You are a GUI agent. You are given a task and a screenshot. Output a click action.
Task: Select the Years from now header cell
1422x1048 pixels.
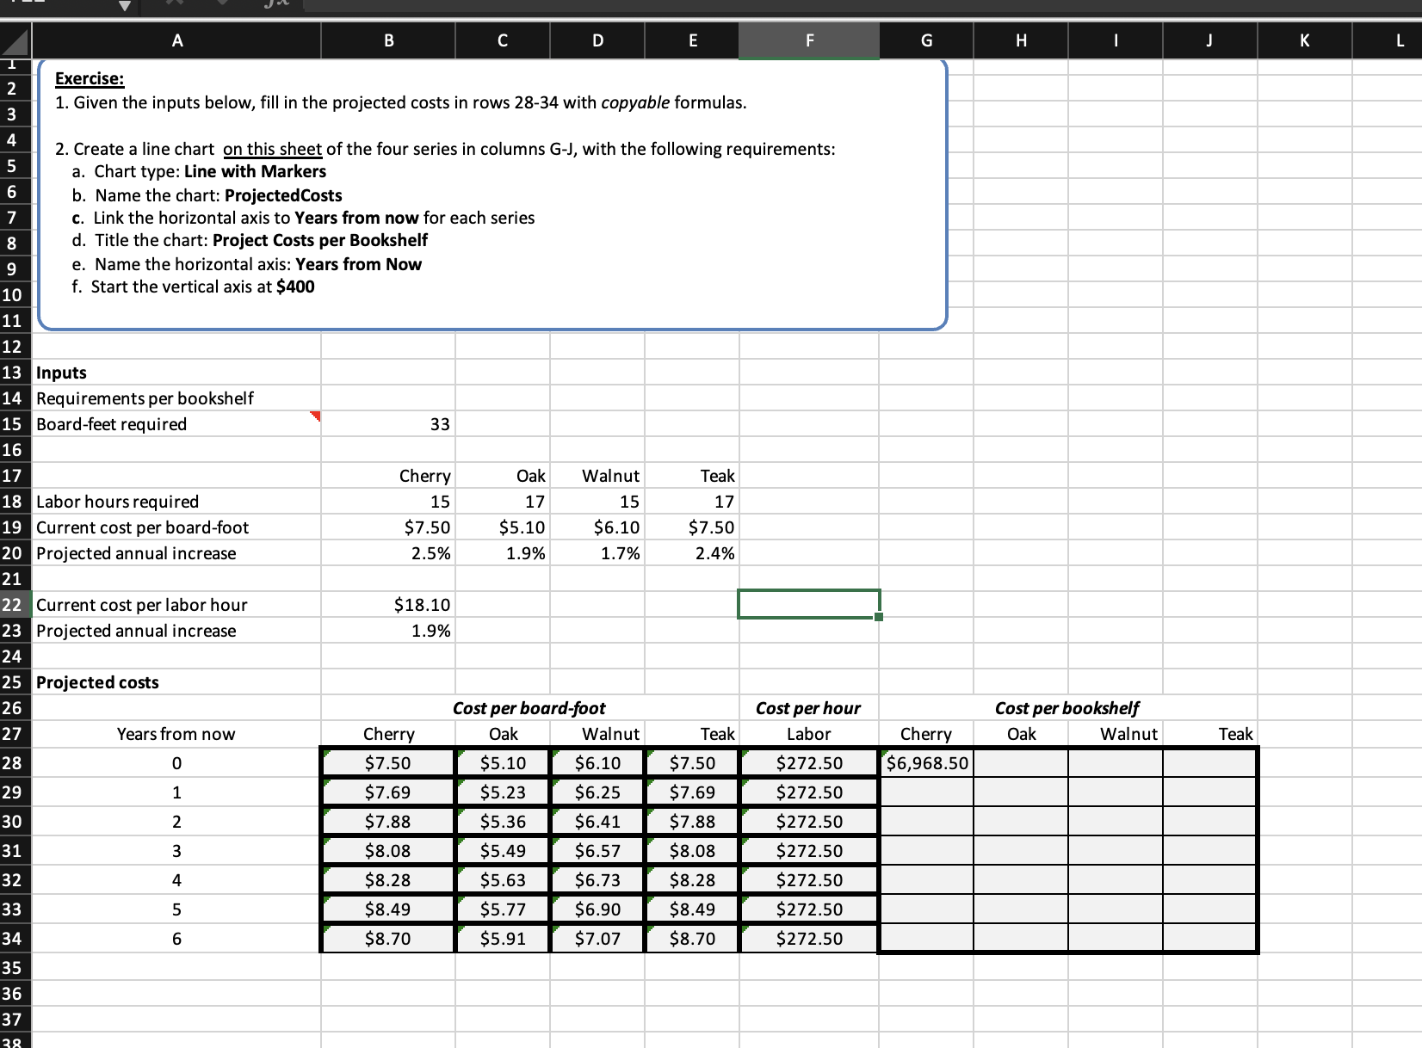pos(176,733)
